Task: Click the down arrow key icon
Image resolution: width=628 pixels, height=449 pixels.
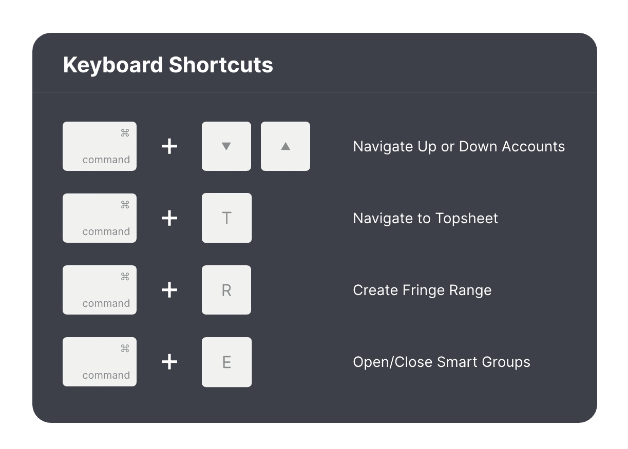Action: (226, 146)
